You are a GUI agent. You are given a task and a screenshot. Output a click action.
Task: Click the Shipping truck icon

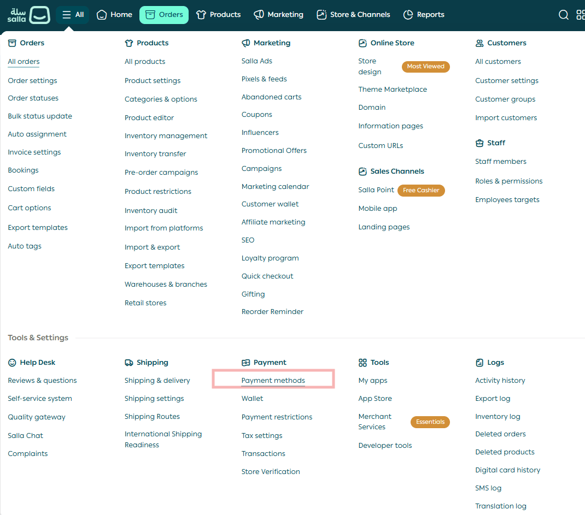tap(129, 362)
